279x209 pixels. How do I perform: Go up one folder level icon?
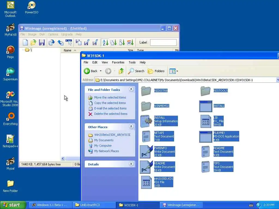click(x=121, y=71)
